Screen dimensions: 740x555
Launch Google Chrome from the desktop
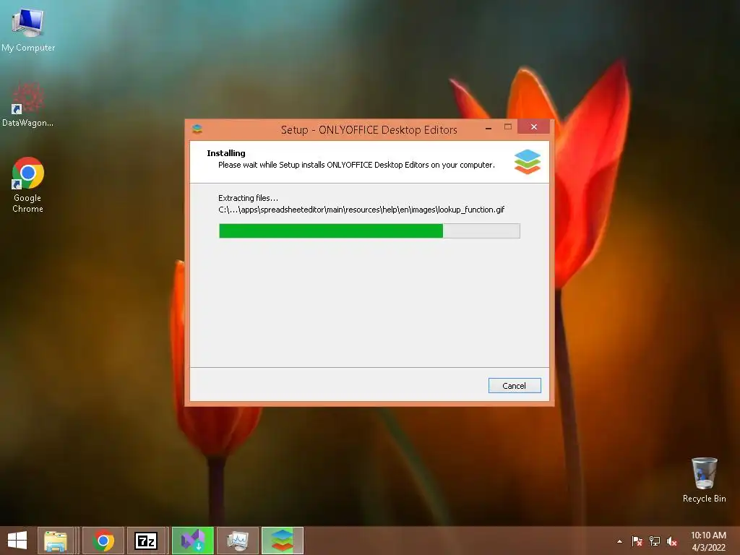(28, 185)
